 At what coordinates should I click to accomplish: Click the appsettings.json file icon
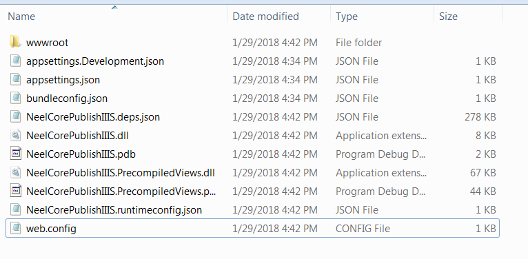pos(15,80)
